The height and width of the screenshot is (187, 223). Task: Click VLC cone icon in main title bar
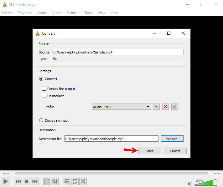pos(5,4)
